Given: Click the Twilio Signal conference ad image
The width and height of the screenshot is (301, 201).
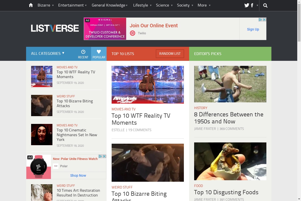Looking at the screenshot, I should click(105, 29).
